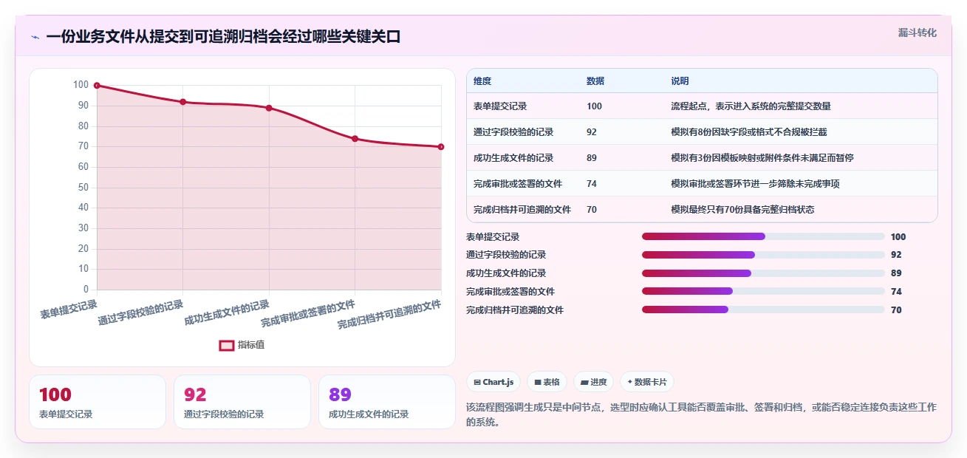Select the 表格 tag chip
The image size is (967, 458).
pyautogui.click(x=547, y=382)
